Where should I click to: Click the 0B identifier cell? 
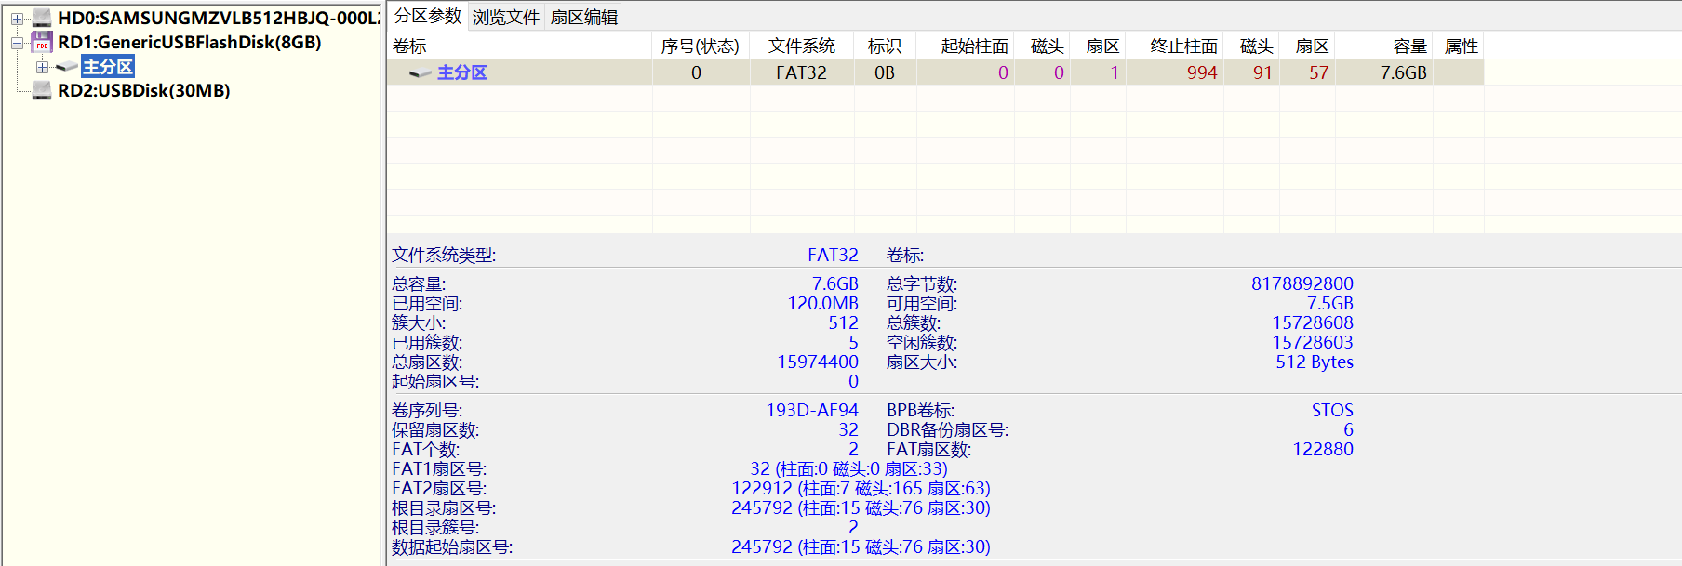pos(885,72)
